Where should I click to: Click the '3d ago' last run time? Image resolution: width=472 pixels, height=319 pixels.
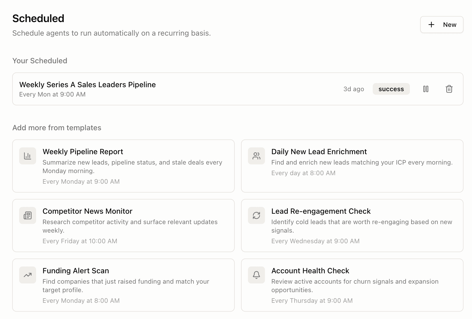[x=354, y=89]
